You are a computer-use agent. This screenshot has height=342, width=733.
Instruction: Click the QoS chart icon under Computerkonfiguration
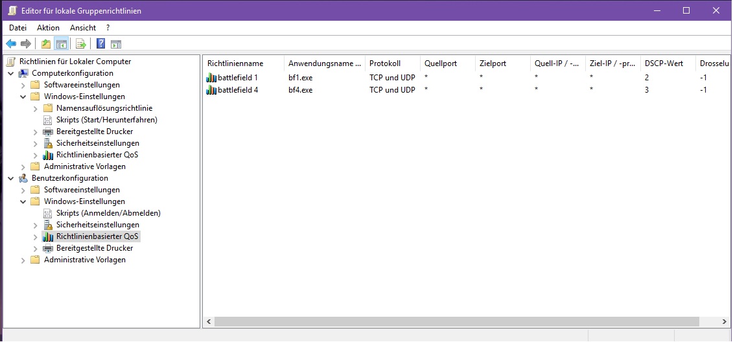pyautogui.click(x=48, y=155)
